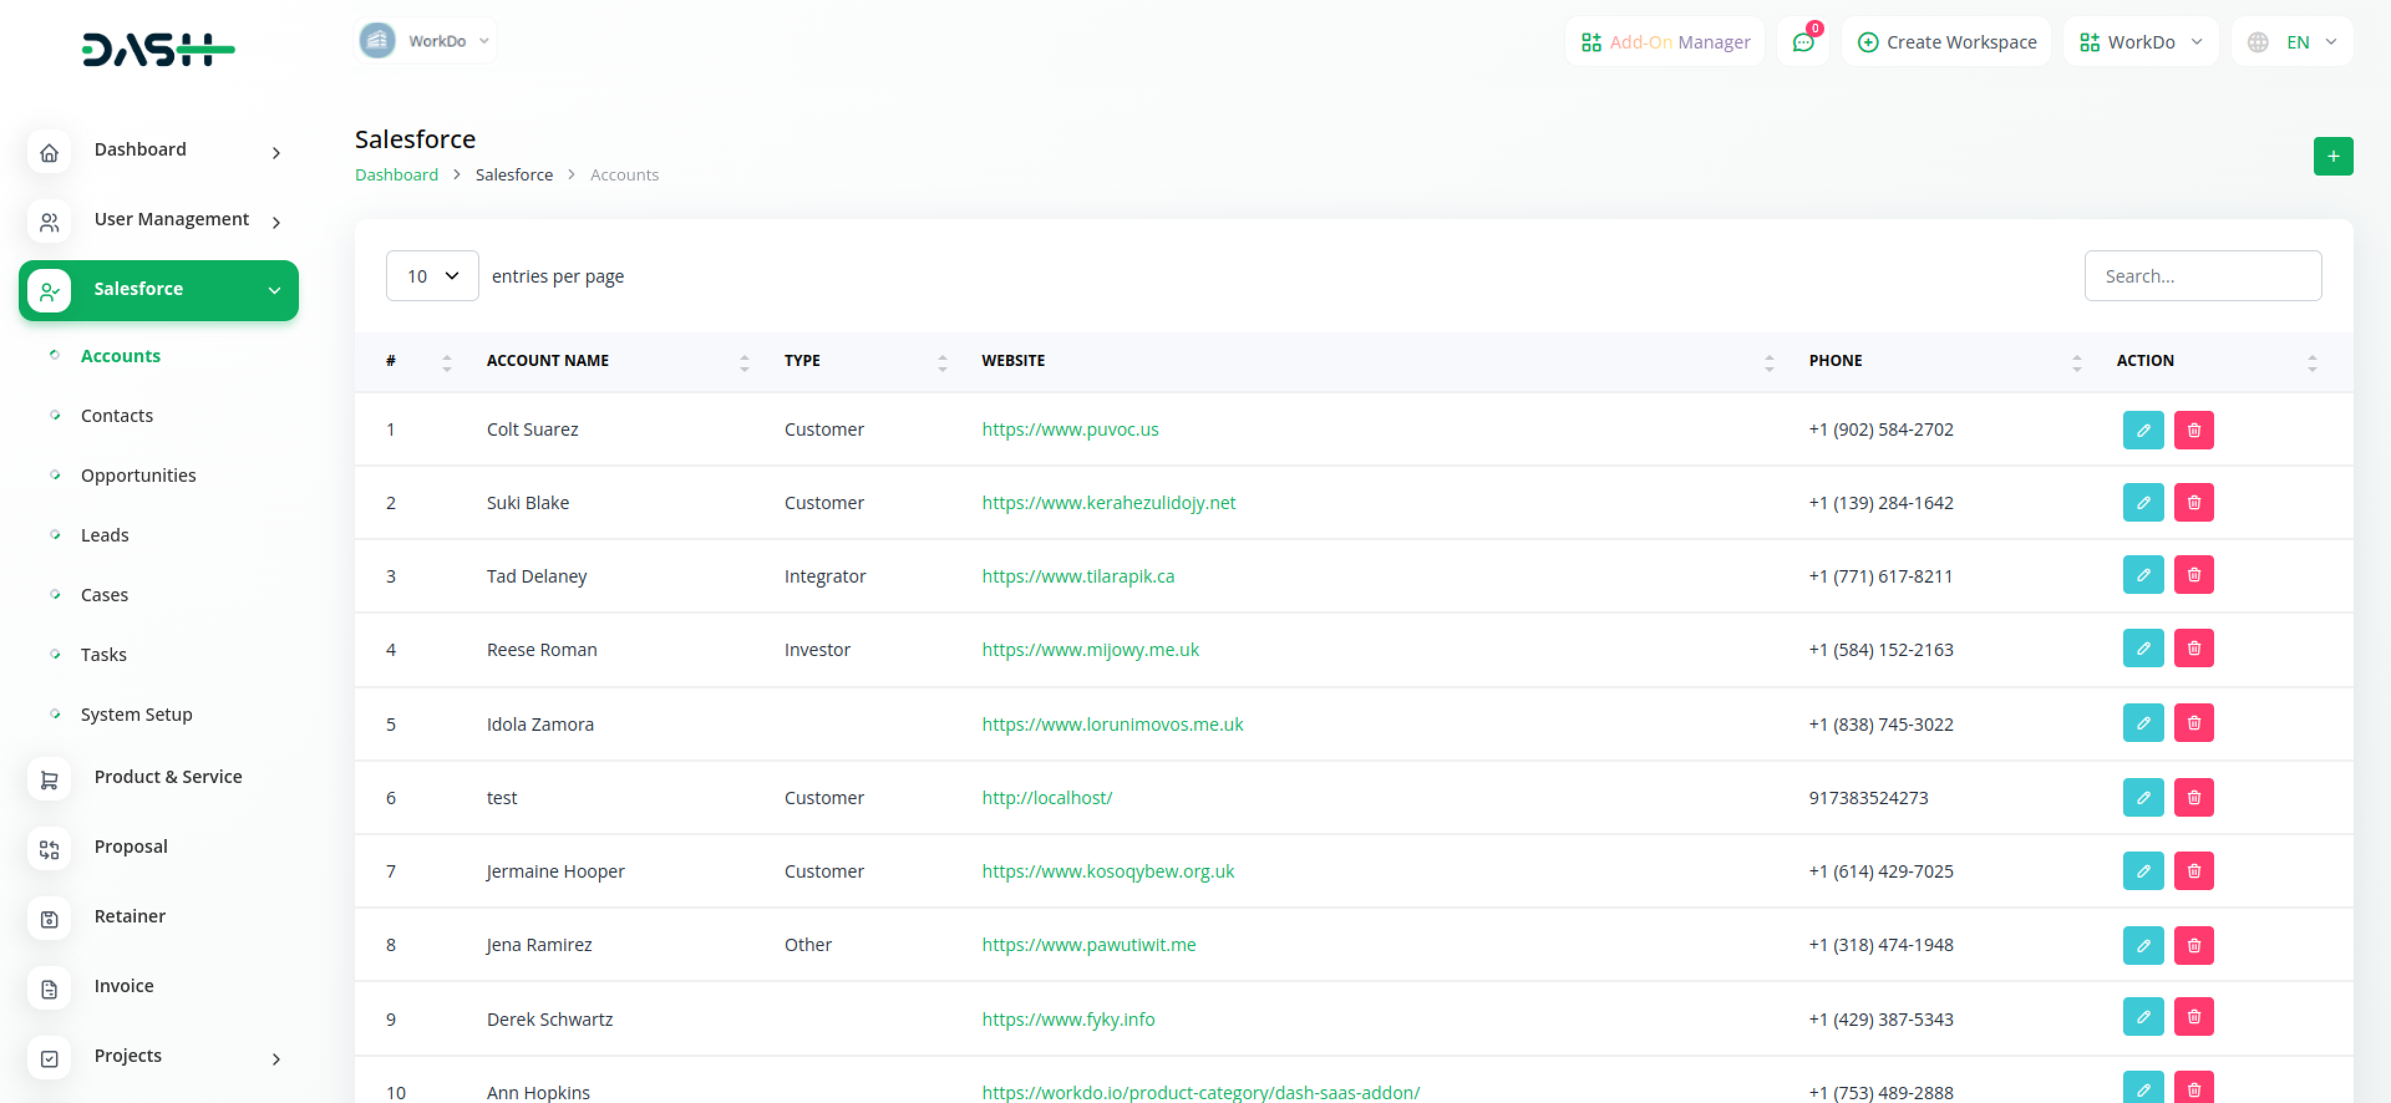
Task: Click the Create Workspace button
Action: pyautogui.click(x=1945, y=42)
